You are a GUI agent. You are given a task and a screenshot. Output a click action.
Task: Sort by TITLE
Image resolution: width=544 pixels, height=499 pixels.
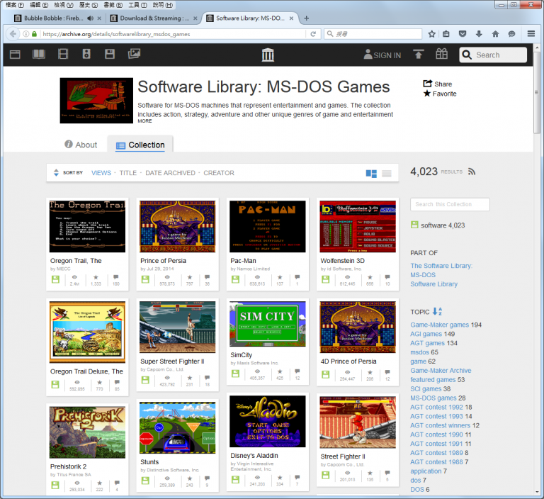point(128,173)
